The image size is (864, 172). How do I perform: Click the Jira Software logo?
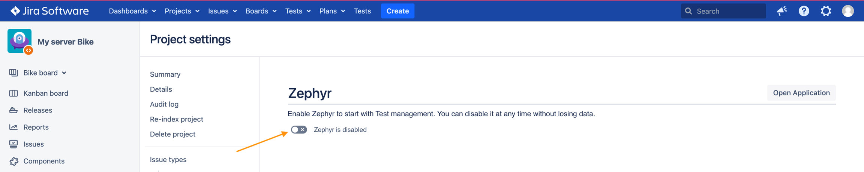[49, 11]
